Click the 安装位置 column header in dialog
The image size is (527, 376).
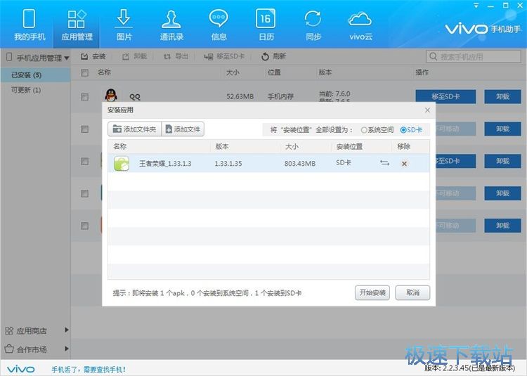(x=349, y=146)
